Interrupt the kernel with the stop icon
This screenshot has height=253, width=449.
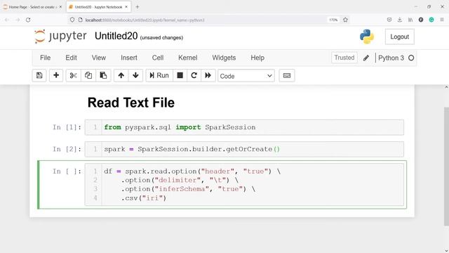[180, 75]
